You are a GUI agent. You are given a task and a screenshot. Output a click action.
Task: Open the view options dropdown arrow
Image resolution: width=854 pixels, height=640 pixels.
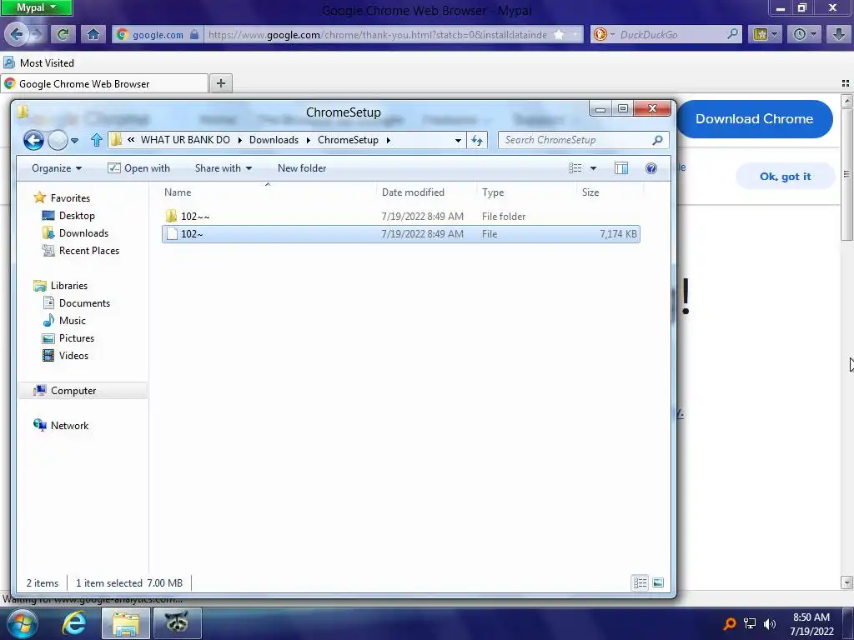(593, 168)
